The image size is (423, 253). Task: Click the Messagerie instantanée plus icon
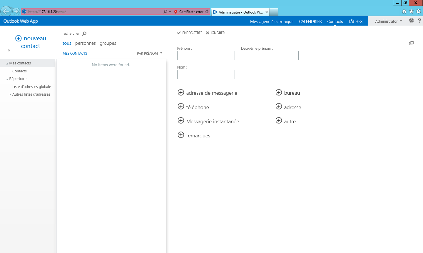181,120
